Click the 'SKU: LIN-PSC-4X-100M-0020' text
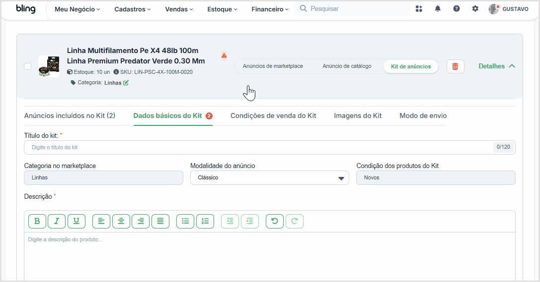This screenshot has height=282, width=540. pyautogui.click(x=156, y=72)
